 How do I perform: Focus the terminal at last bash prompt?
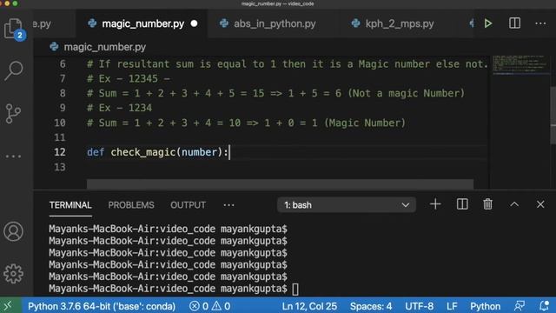click(x=295, y=289)
